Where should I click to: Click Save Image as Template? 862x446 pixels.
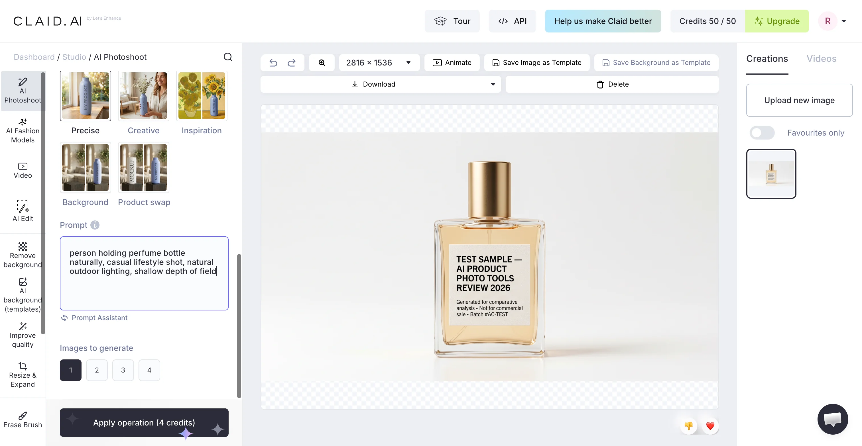[537, 63]
